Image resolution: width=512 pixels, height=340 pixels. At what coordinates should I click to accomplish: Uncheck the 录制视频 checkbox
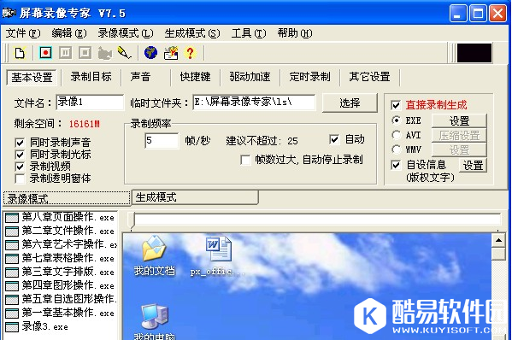click(20, 167)
